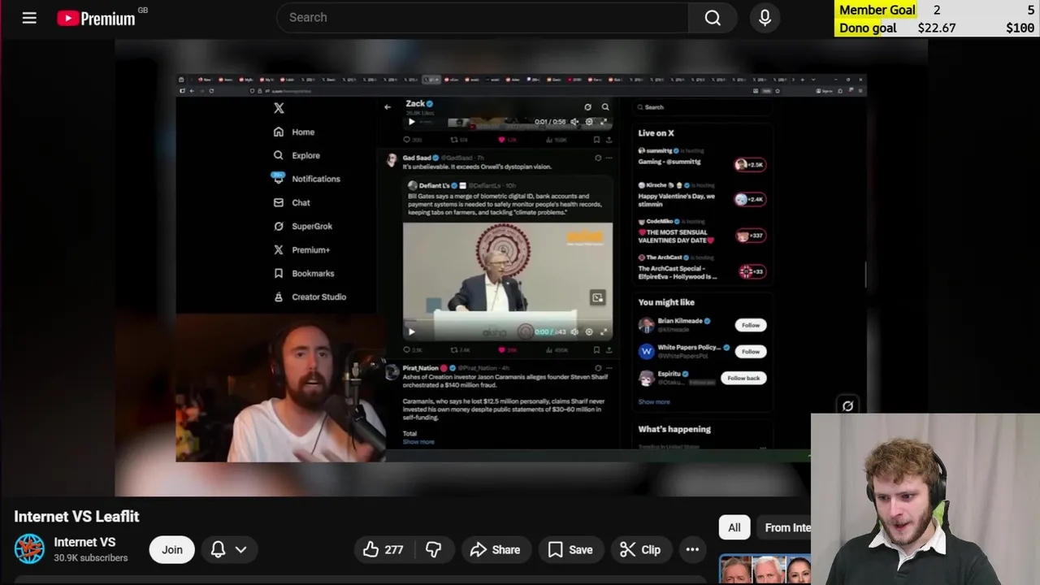
Task: Click the share icon under Gad Saad's post
Action: 609,349
